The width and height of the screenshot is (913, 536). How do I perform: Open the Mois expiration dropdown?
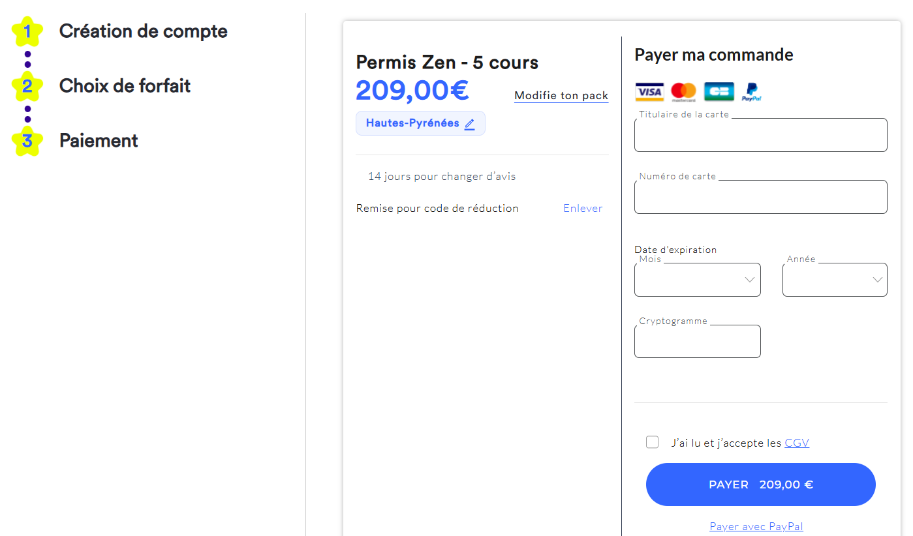click(697, 279)
